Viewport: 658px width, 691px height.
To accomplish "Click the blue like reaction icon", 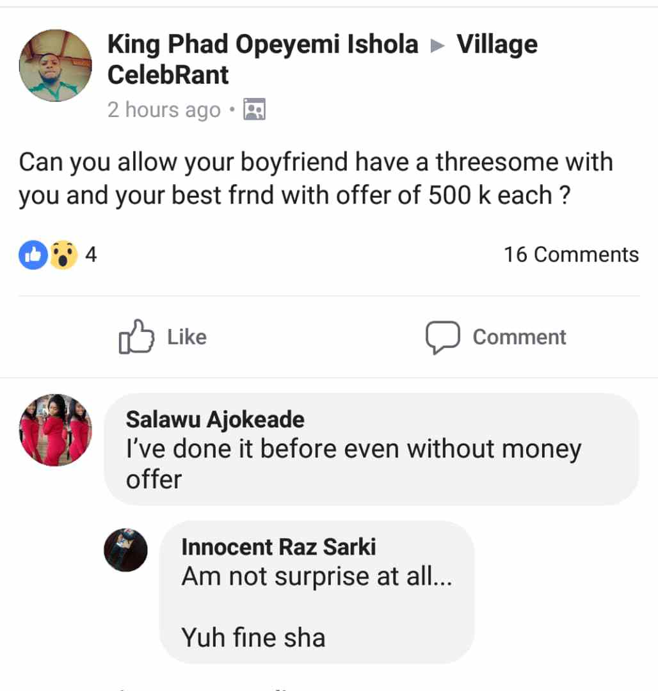I will click(x=33, y=255).
